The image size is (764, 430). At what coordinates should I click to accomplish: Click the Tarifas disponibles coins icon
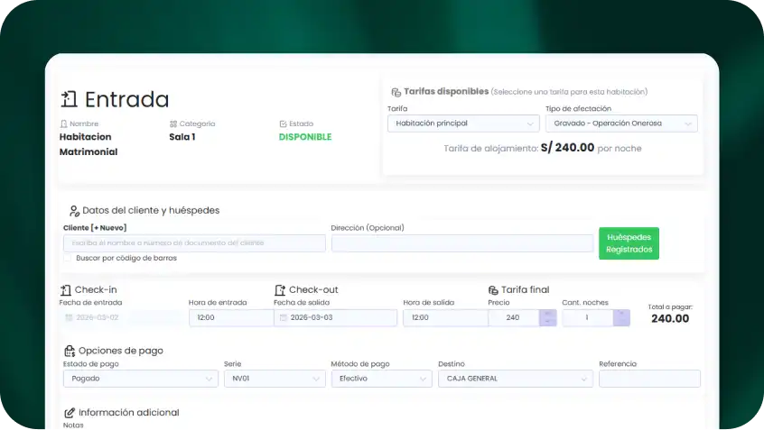pyautogui.click(x=396, y=92)
